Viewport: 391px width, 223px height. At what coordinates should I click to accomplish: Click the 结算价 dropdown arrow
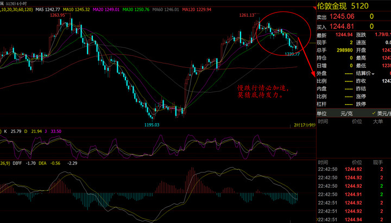coord(373,73)
